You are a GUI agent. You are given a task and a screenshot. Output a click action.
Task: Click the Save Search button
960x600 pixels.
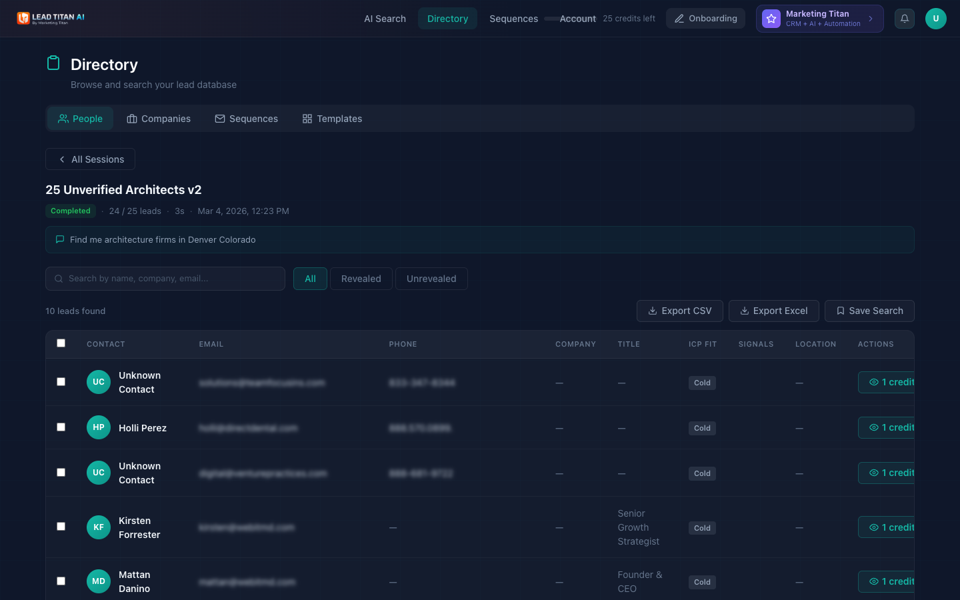click(x=869, y=311)
